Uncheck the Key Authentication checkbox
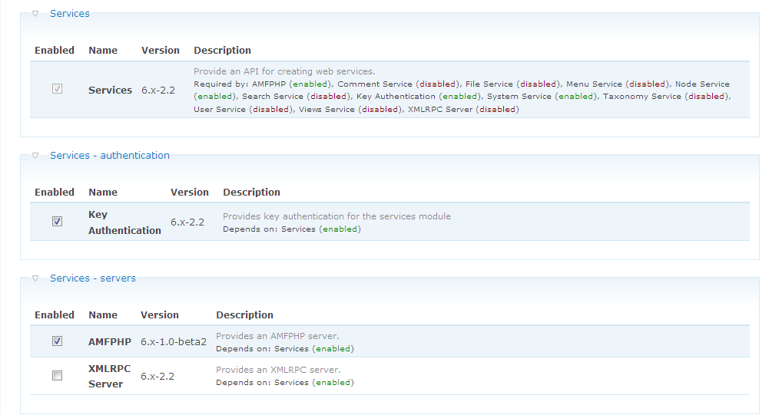The width and height of the screenshot is (779, 415). [57, 221]
